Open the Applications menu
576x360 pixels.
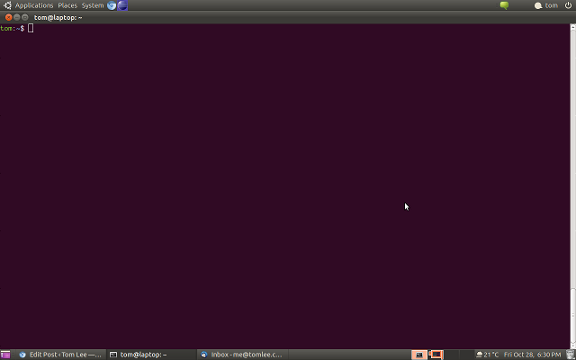(34, 5)
